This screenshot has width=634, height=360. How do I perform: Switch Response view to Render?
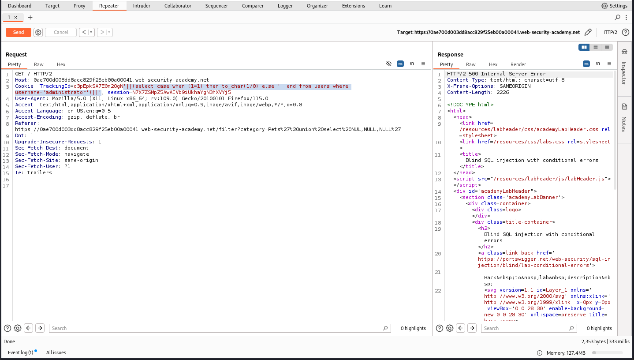pyautogui.click(x=518, y=64)
